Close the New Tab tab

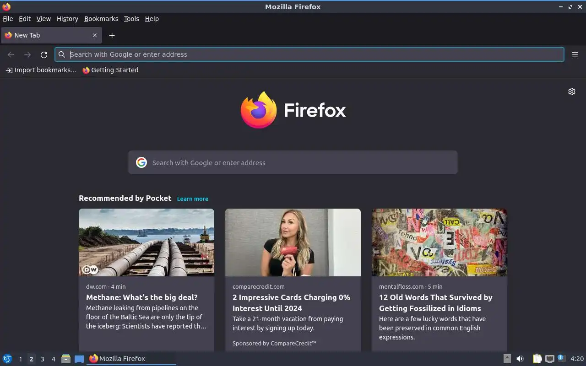(x=95, y=35)
